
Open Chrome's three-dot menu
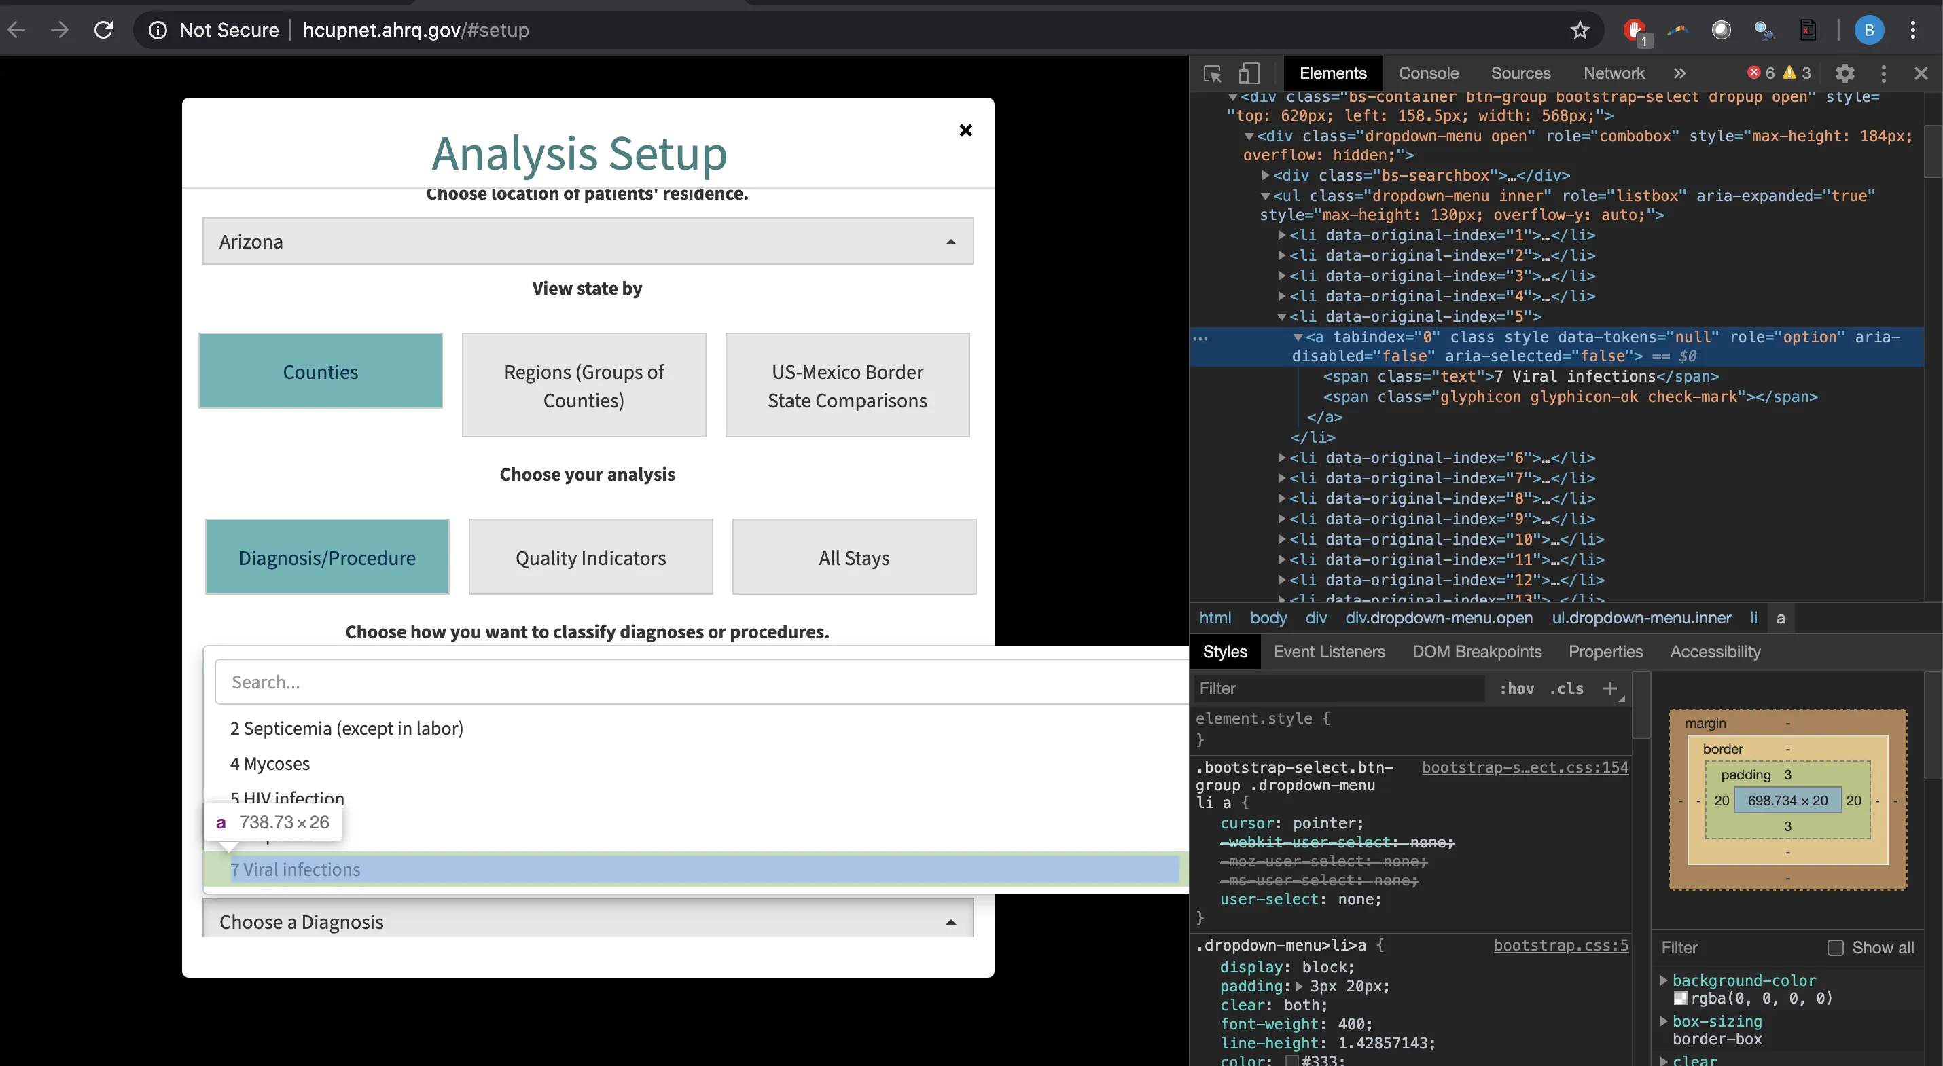pyautogui.click(x=1913, y=30)
